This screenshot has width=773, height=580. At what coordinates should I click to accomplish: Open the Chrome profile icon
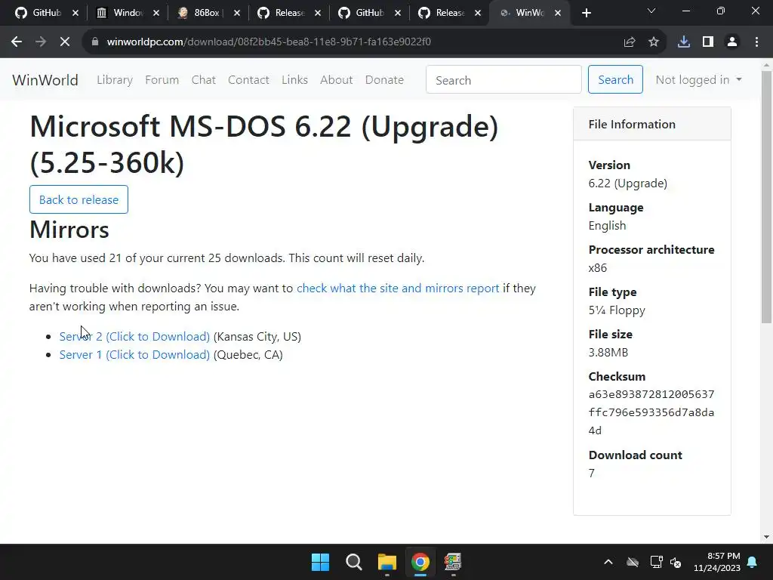coord(732,42)
